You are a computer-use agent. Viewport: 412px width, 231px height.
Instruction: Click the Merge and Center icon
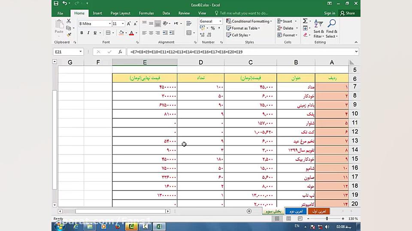coord(189,33)
